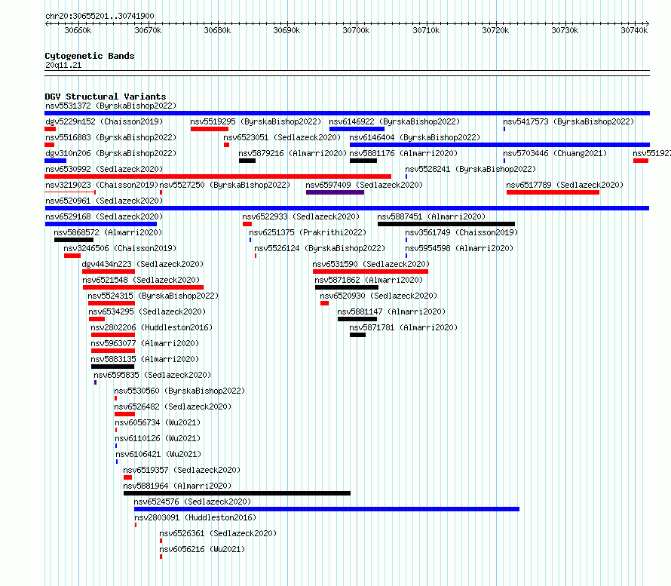Select the nsv5881964 long black bar
The image size is (671, 586).
[x=237, y=493]
